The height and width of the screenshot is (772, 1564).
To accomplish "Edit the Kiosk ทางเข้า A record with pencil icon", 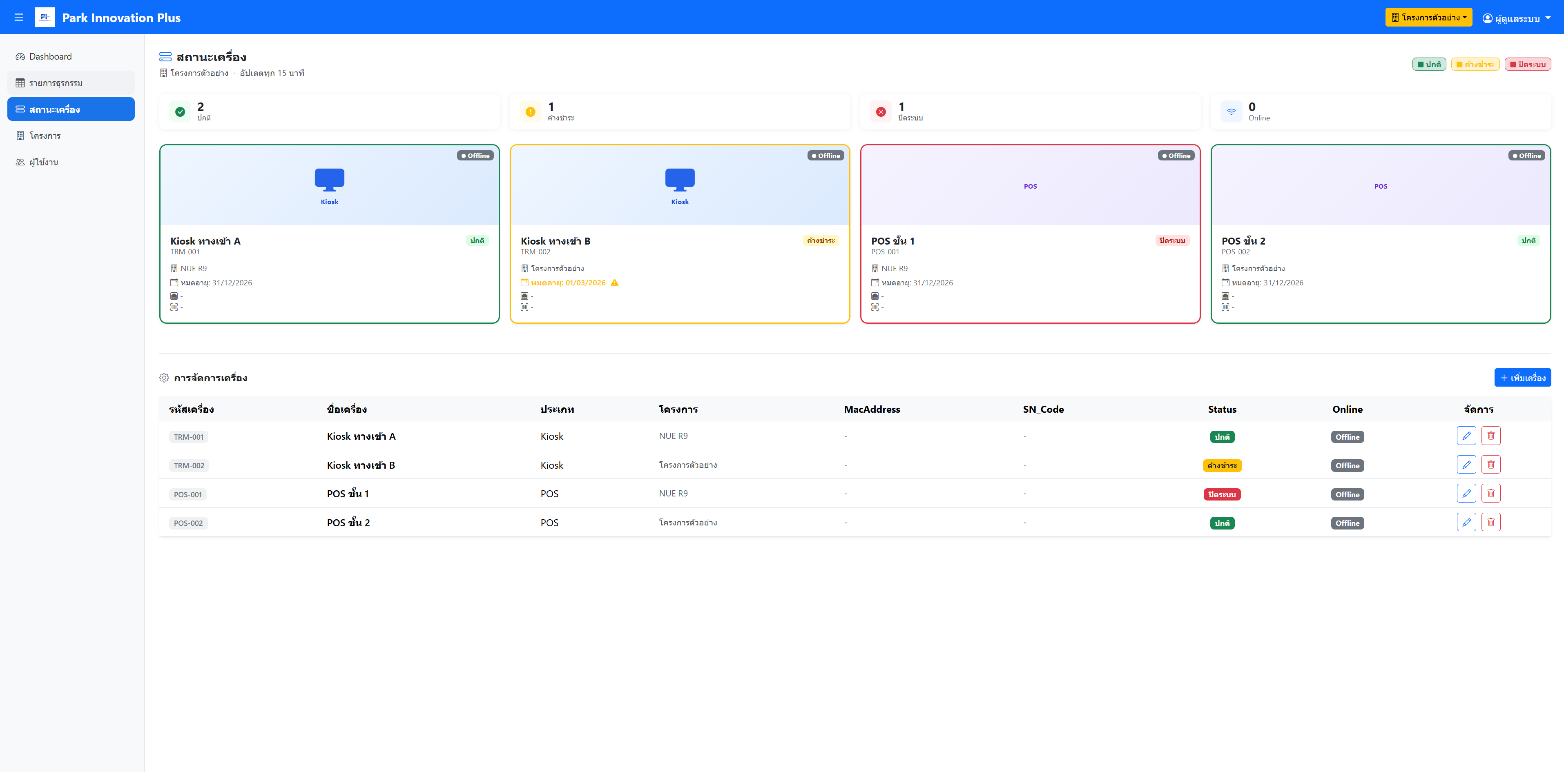I will coord(1466,436).
